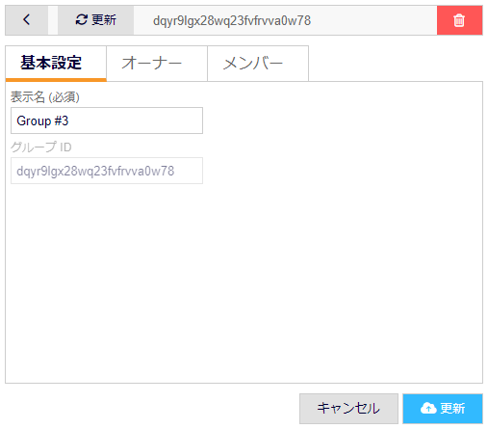The image size is (488, 429).
Task: Click the cloud upload icon
Action: click(x=428, y=409)
